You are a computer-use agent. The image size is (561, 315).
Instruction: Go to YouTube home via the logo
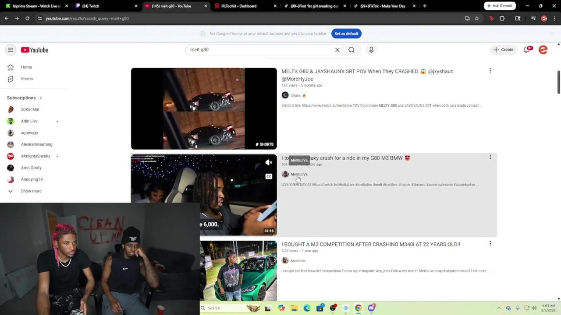click(35, 50)
